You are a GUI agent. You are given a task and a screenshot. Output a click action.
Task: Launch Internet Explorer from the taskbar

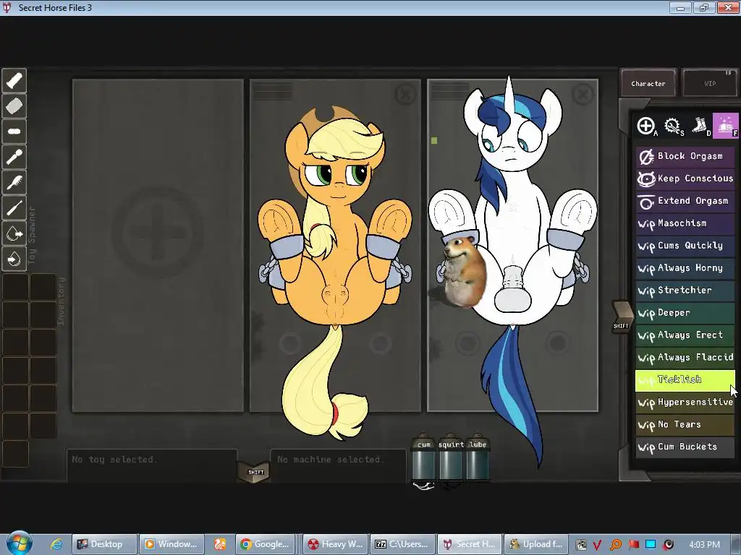tap(56, 544)
